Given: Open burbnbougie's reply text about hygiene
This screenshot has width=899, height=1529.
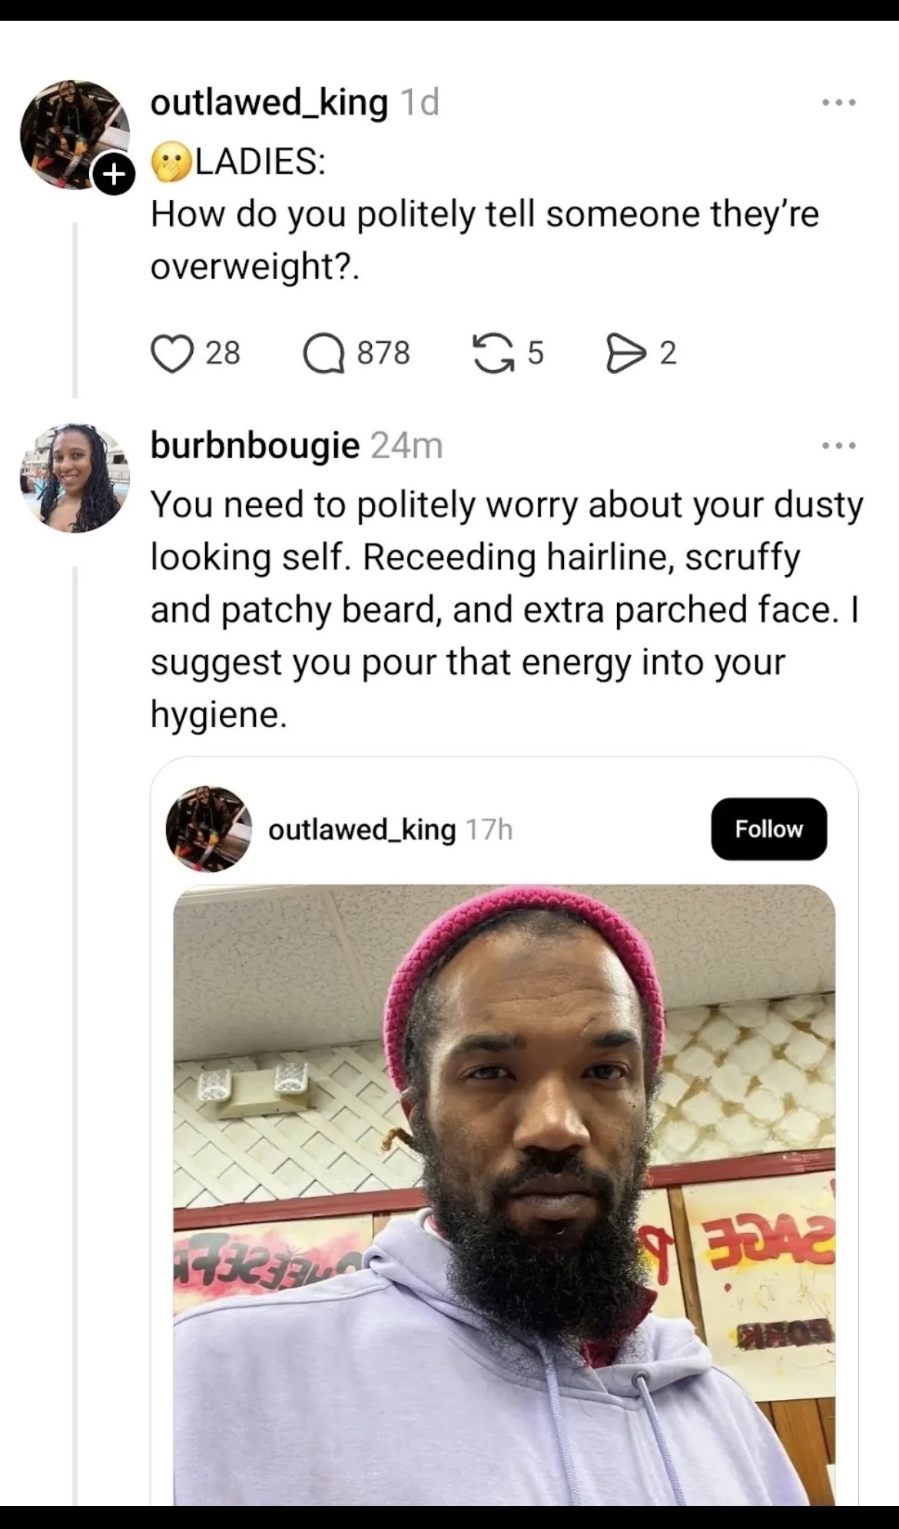Looking at the screenshot, I should 506,610.
